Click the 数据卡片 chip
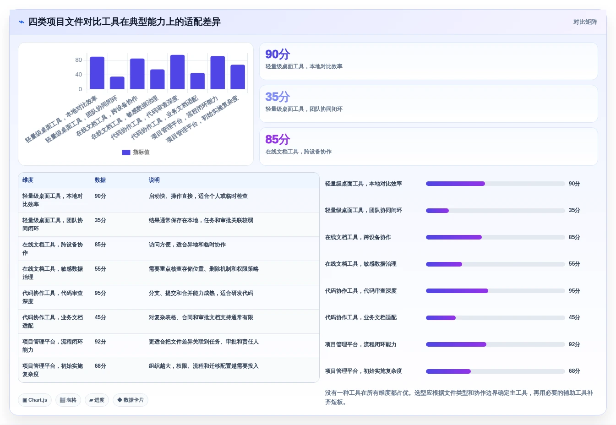The width and height of the screenshot is (616, 425). point(131,400)
